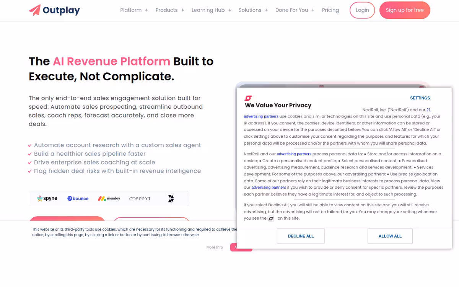Click the monday customer logo

point(109,198)
